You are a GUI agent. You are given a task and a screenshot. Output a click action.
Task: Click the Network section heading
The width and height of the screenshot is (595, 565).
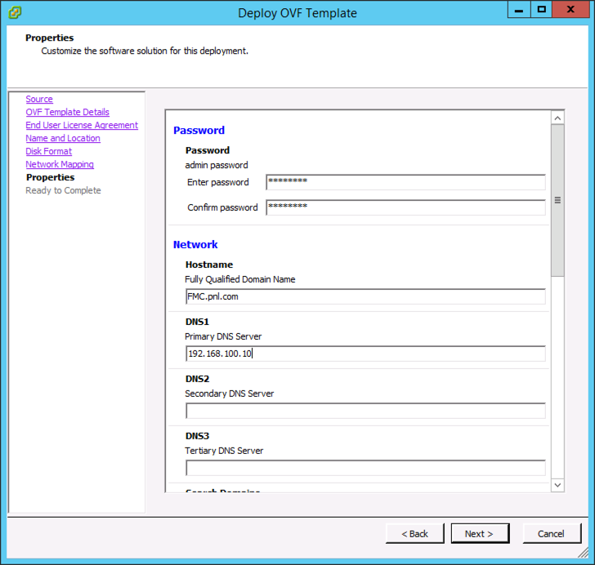click(195, 245)
